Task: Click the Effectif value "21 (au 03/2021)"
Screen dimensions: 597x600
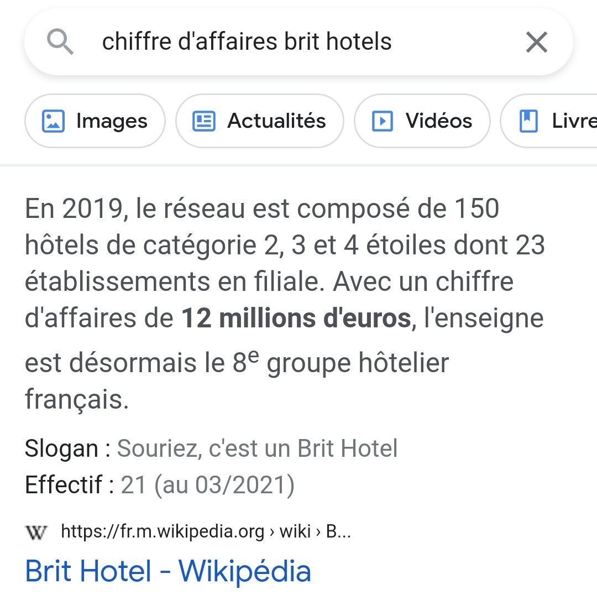Action: coord(207,485)
